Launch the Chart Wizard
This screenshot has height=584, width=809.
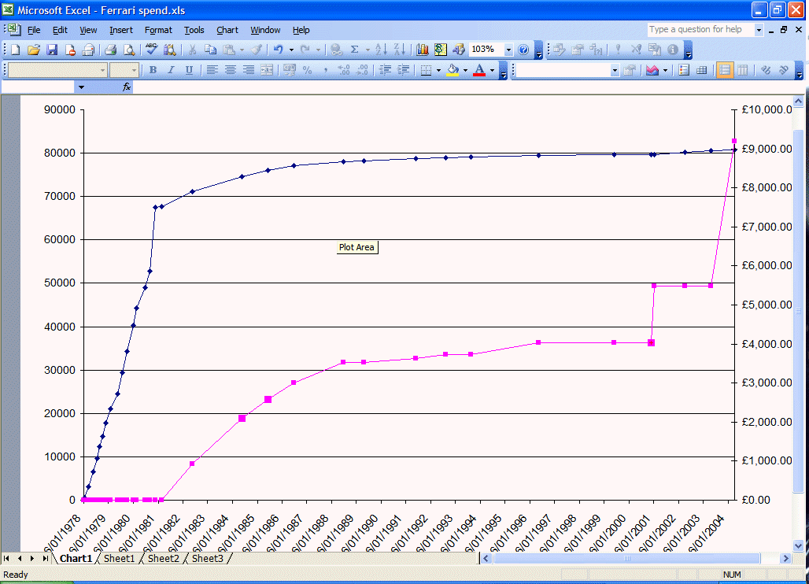[x=423, y=50]
